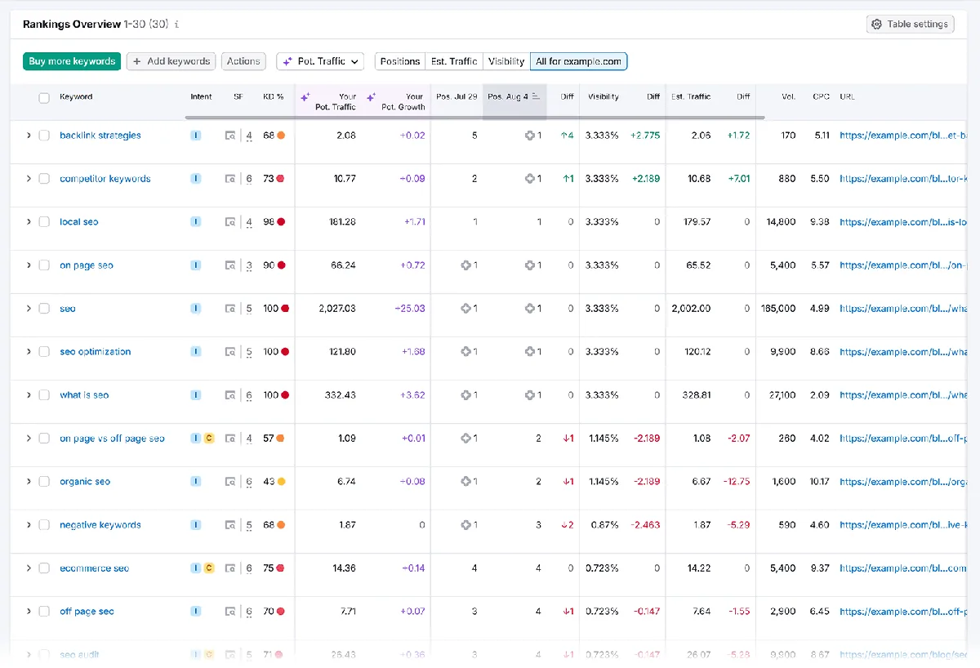
Task: Check the competitor keywords row checkbox
Action: 44,179
